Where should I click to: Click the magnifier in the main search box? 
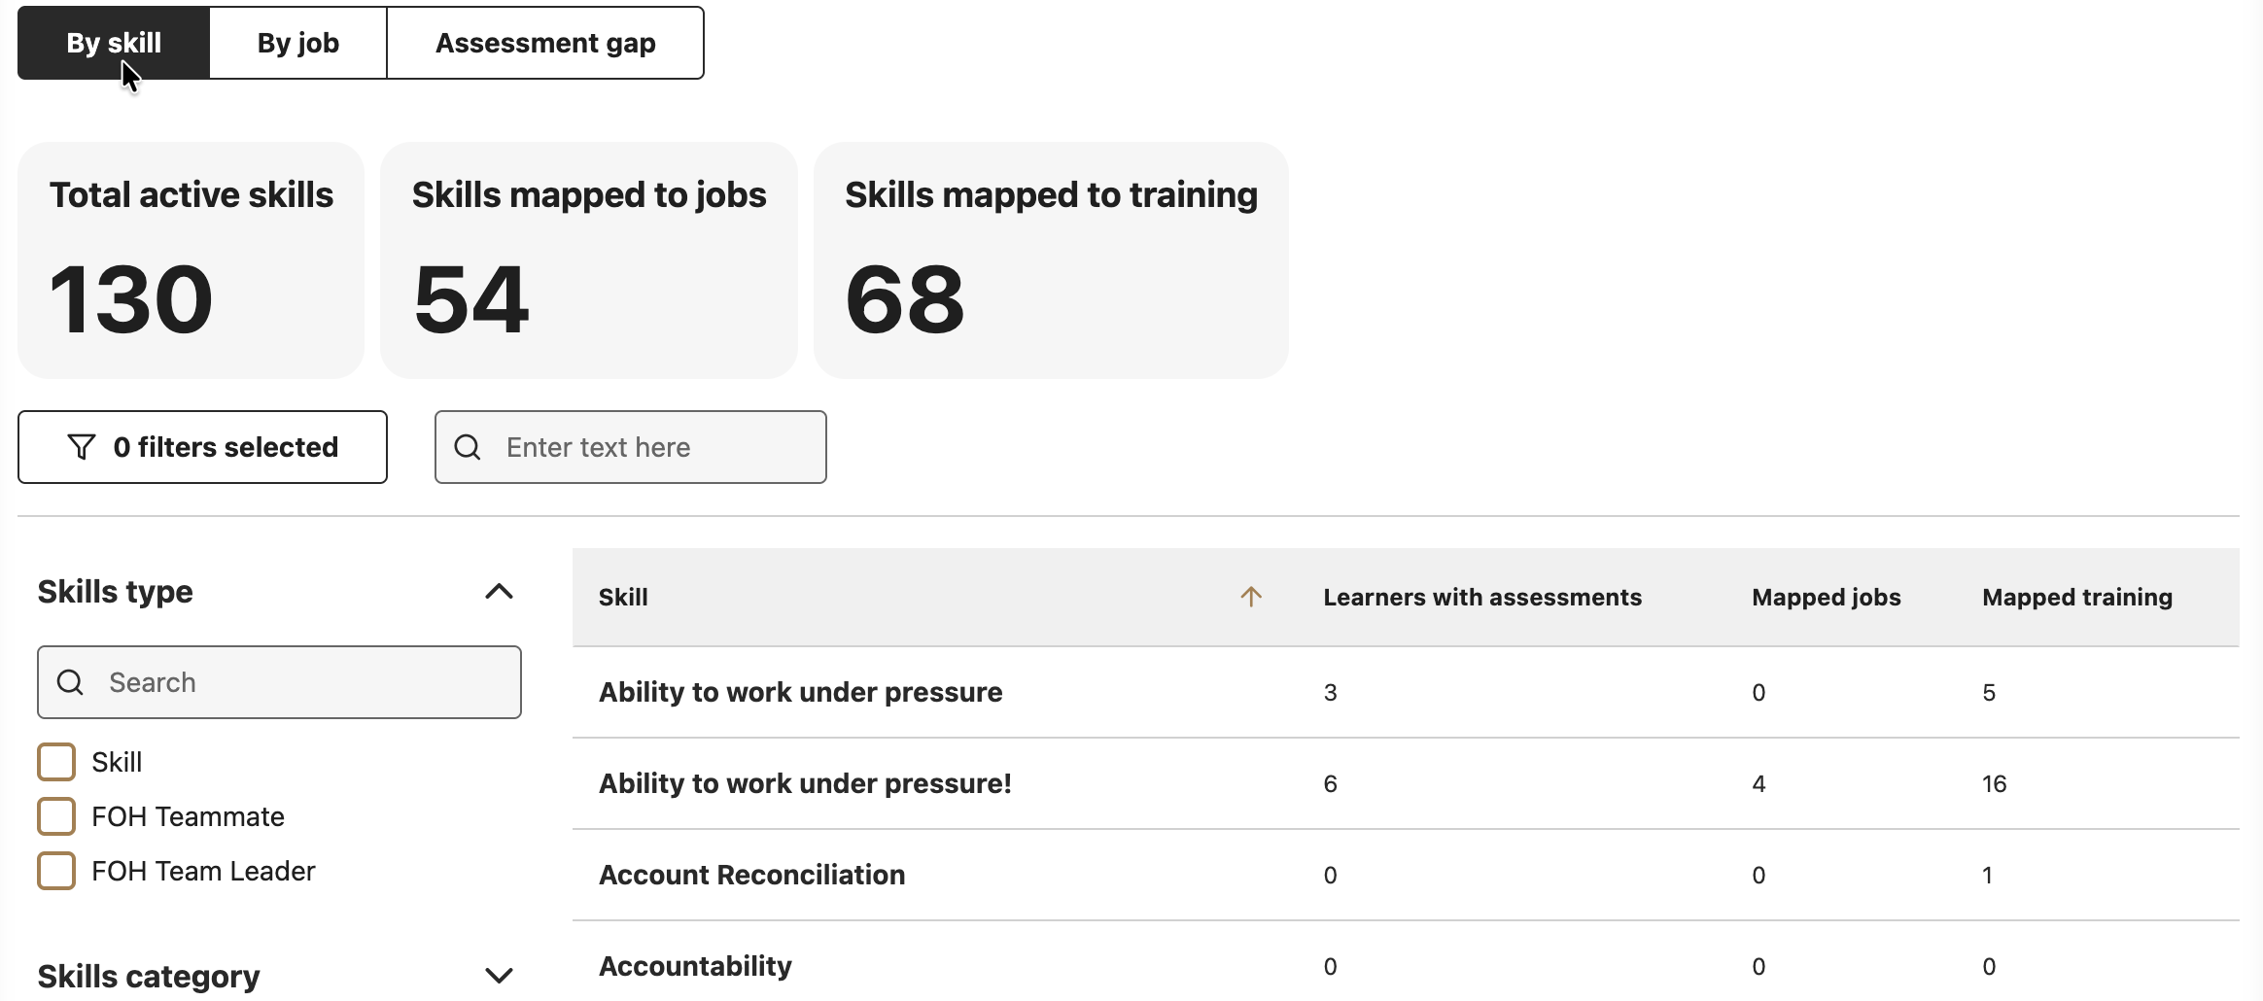(468, 447)
